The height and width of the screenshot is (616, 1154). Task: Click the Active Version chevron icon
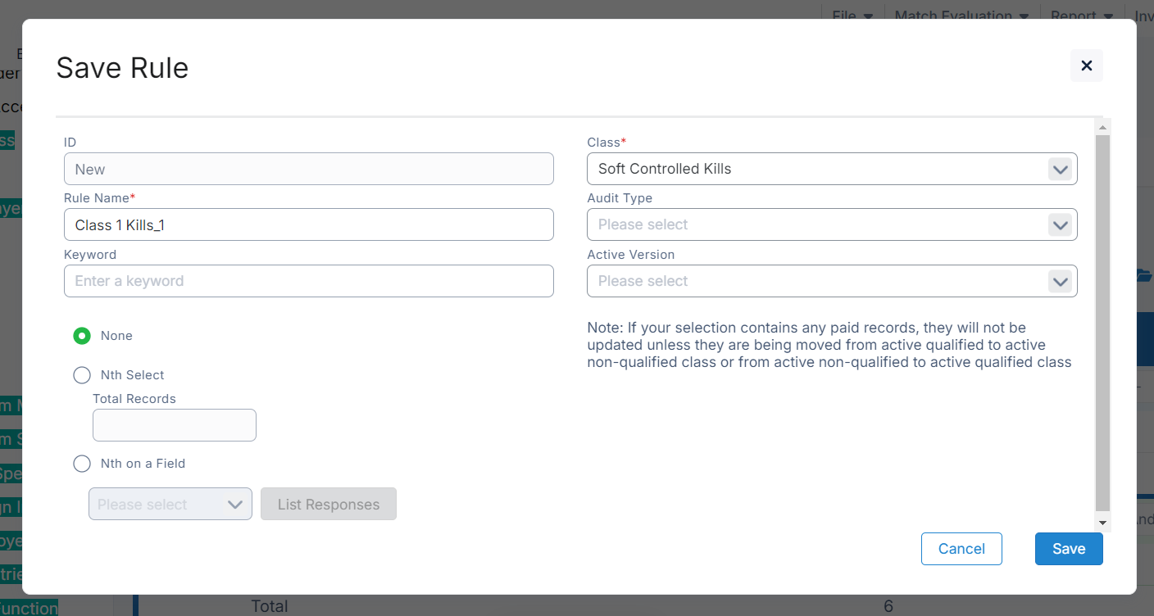[1060, 282]
